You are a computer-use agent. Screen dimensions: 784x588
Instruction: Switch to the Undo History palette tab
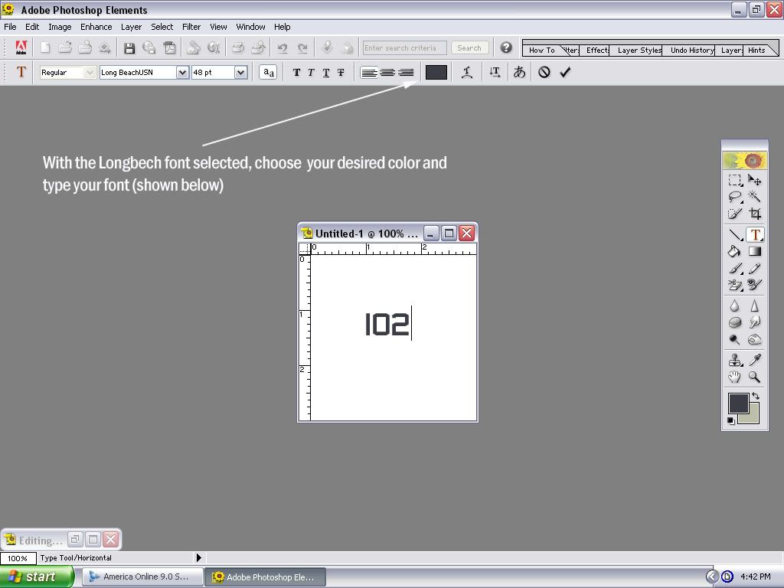(x=692, y=50)
